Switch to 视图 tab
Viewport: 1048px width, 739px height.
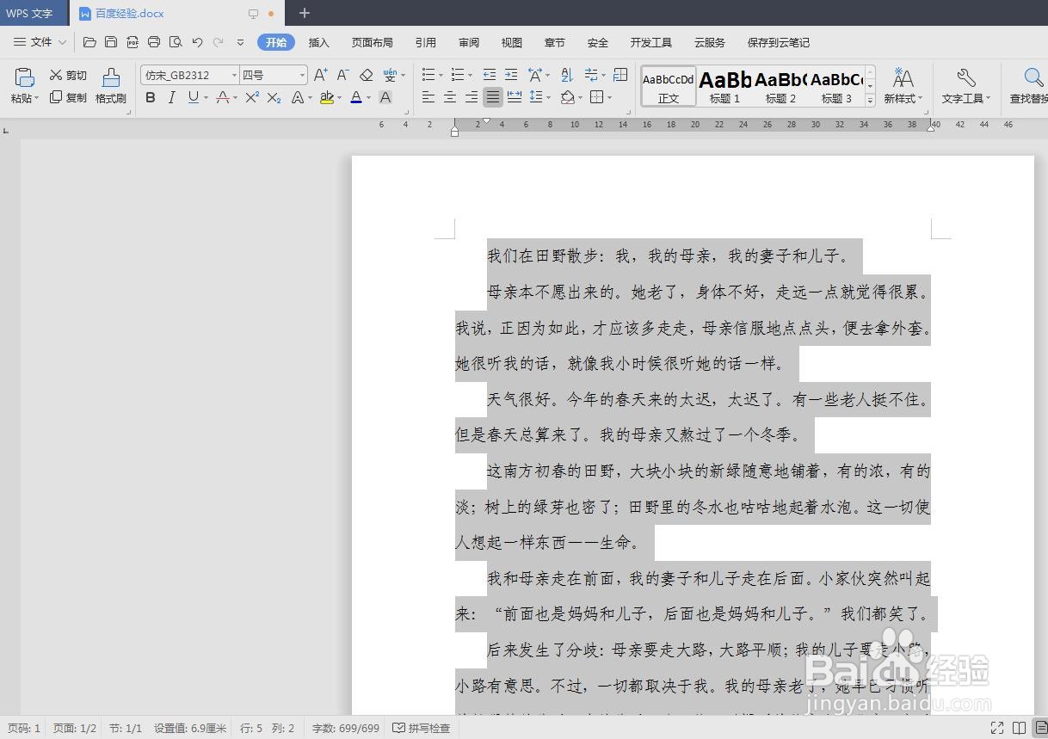512,42
